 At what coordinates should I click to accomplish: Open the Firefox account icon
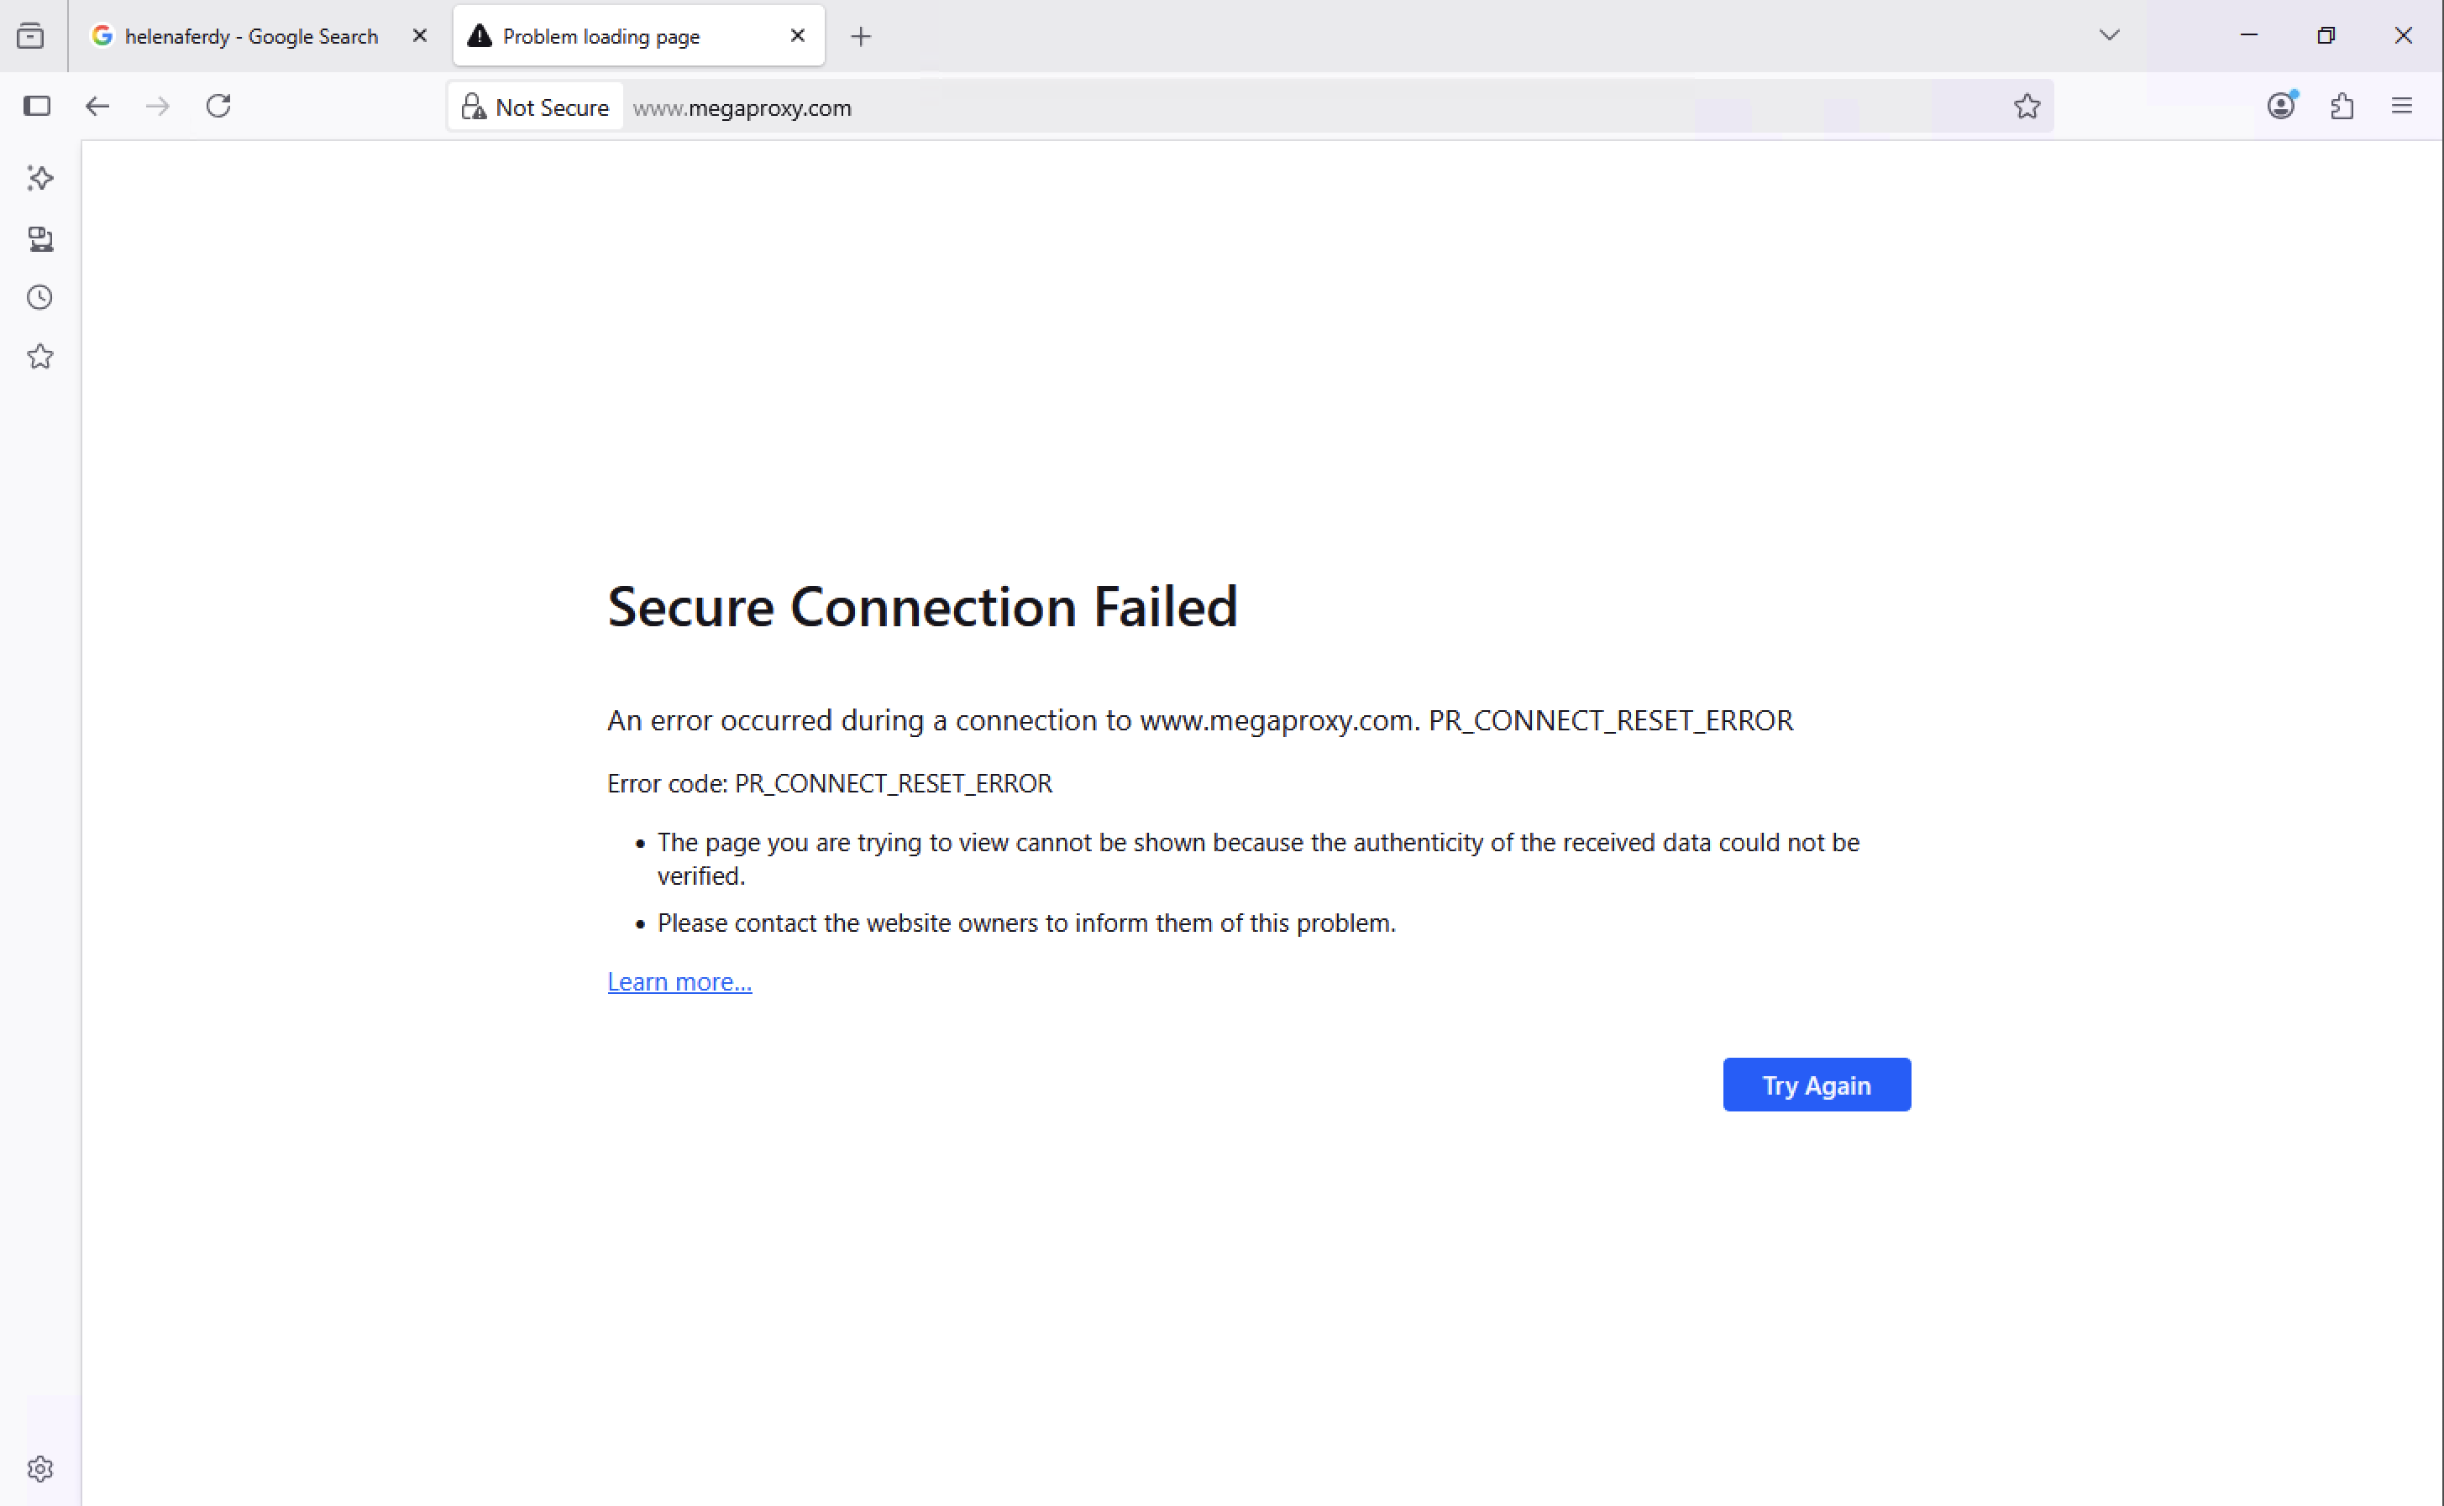click(2280, 106)
